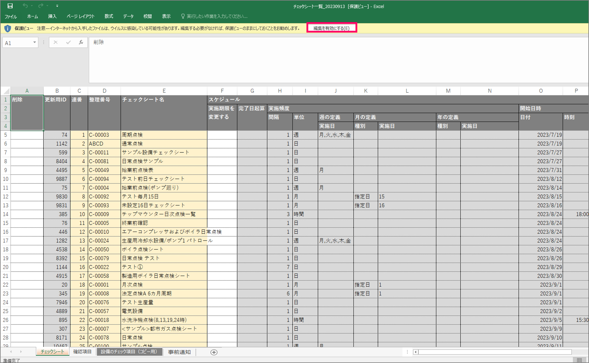This screenshot has height=363, width=589.
Task: Open the ファイル menu
Action: pyautogui.click(x=10, y=16)
